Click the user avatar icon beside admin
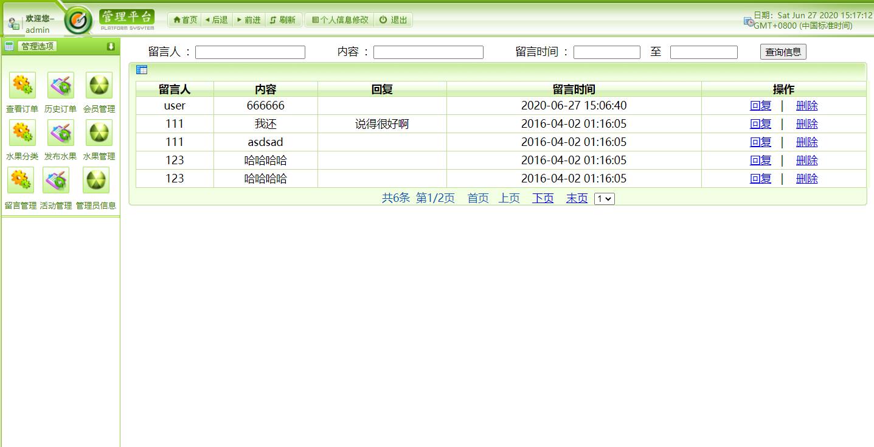 click(14, 24)
